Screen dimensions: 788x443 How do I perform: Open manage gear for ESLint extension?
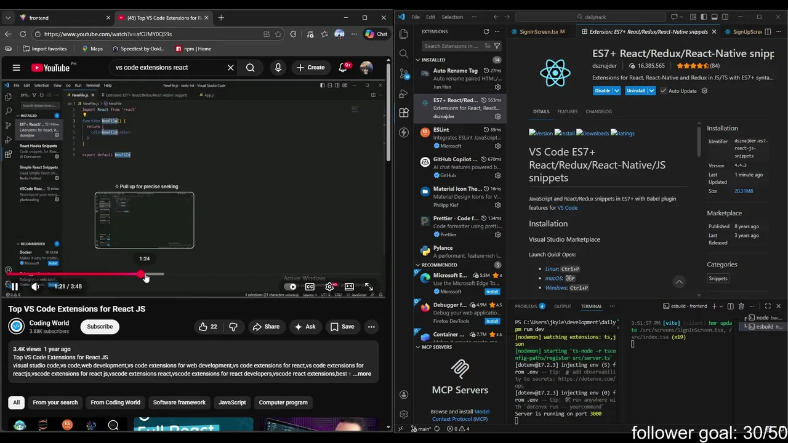coord(497,146)
